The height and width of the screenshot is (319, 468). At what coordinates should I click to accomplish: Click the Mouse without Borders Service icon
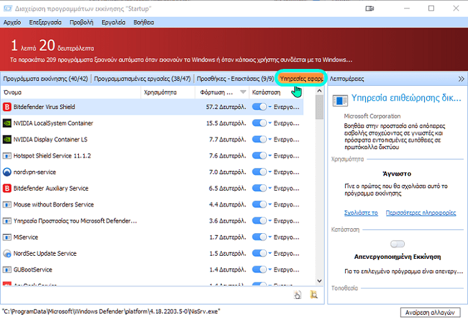click(x=7, y=204)
